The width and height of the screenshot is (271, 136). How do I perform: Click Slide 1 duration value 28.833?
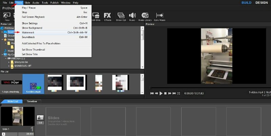[30, 134]
